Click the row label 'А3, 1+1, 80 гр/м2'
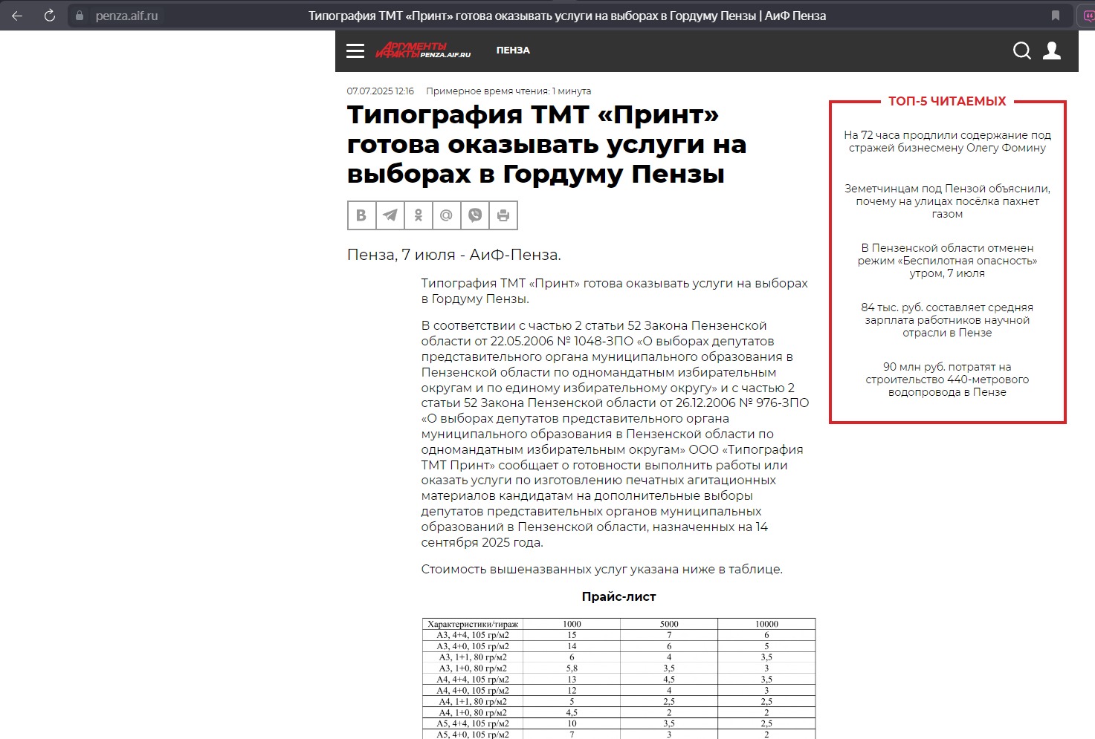 point(473,657)
